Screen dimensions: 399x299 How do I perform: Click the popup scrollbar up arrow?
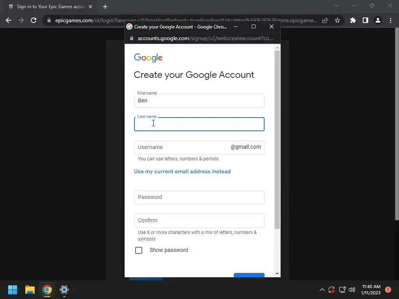[x=277, y=47]
